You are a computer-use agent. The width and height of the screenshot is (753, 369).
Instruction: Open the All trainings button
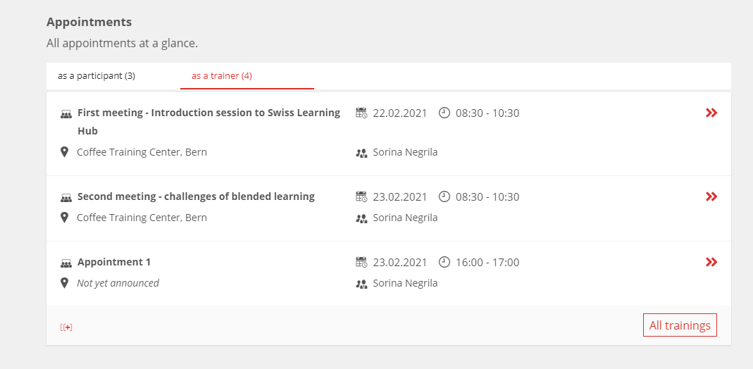680,325
